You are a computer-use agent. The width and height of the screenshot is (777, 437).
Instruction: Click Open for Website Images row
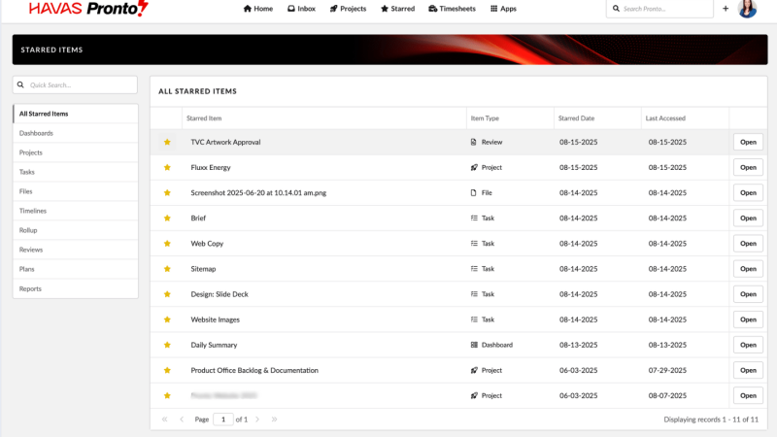[x=748, y=319]
